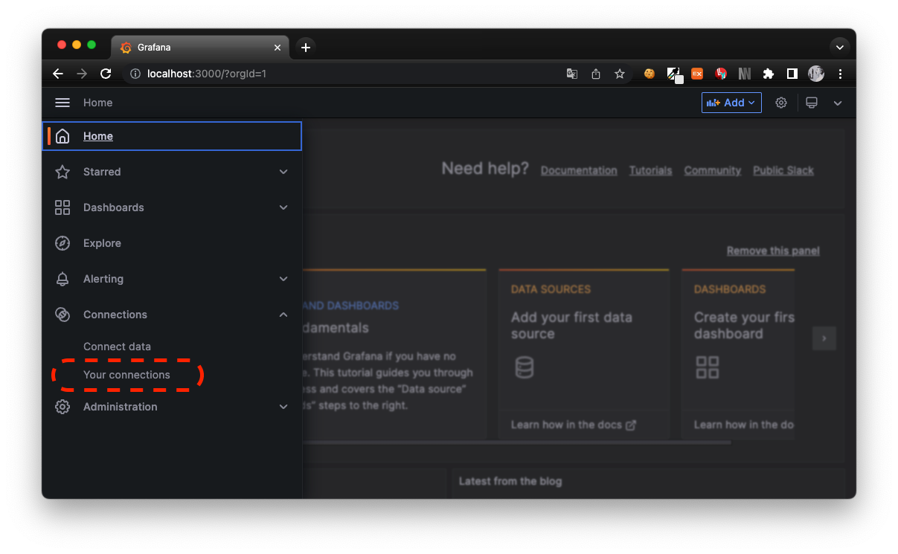Expand the Starred section chevron

[x=283, y=172]
